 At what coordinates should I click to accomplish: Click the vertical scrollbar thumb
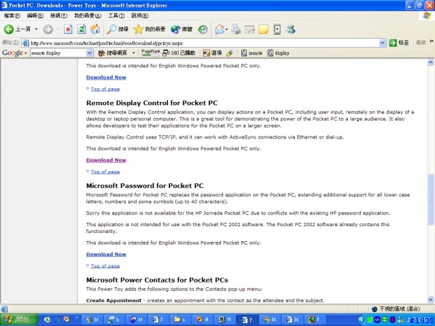(x=430, y=199)
